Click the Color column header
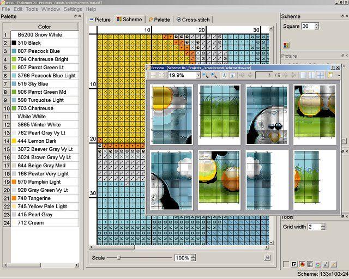 tap(44, 27)
